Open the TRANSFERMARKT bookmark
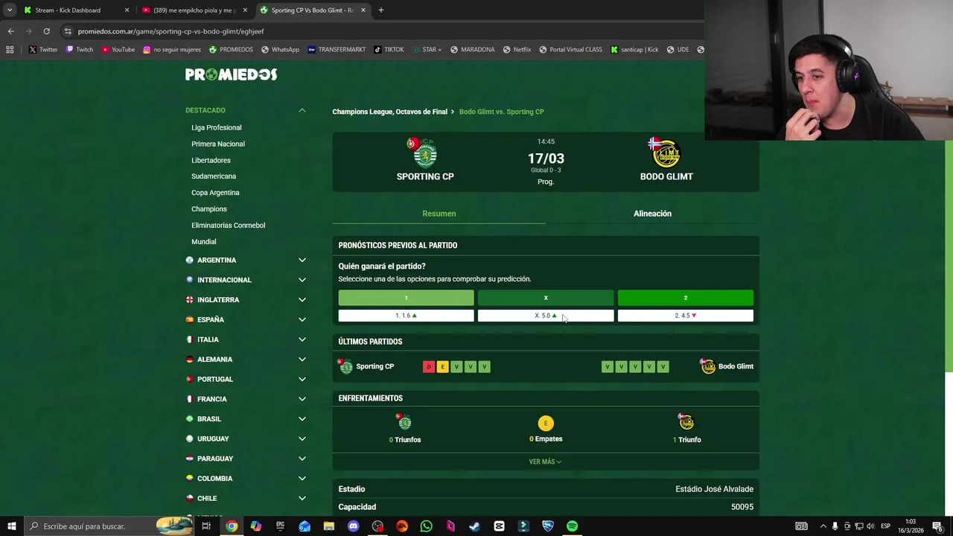This screenshot has width=953, height=536. tap(336, 50)
